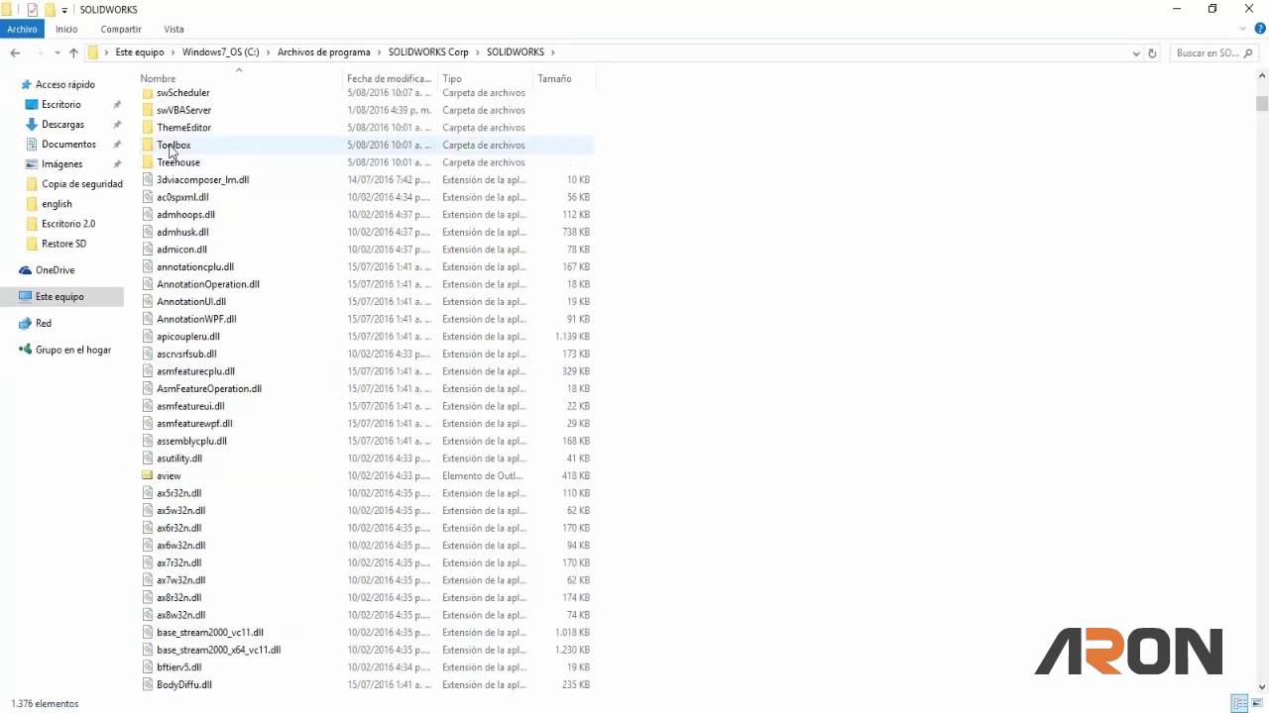Sort by Fecha de modificación column
1269x713 pixels.
(x=389, y=78)
